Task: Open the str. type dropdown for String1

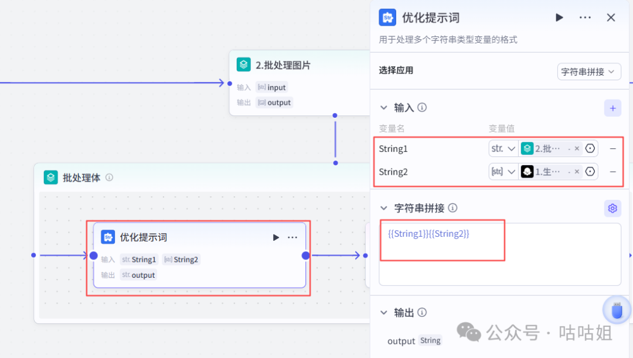Action: pos(503,148)
